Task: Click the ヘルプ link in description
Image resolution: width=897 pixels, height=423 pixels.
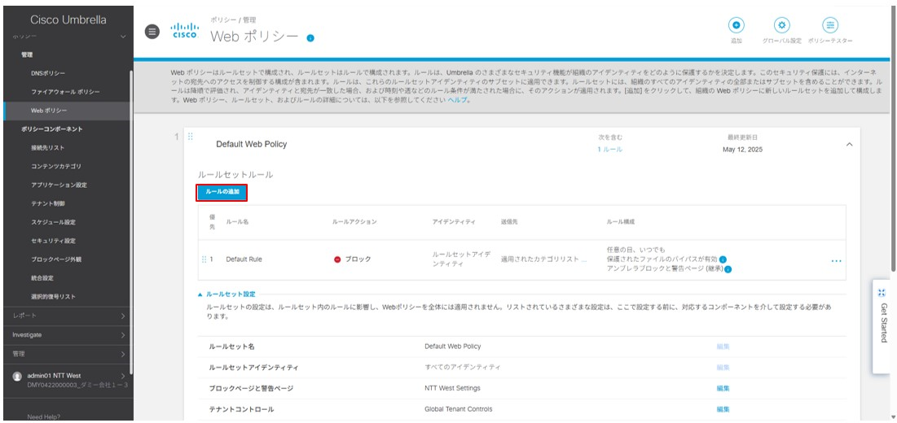Action: coord(456,99)
